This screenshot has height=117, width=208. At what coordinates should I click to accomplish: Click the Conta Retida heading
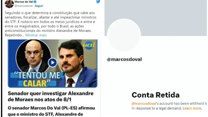click(x=156, y=95)
